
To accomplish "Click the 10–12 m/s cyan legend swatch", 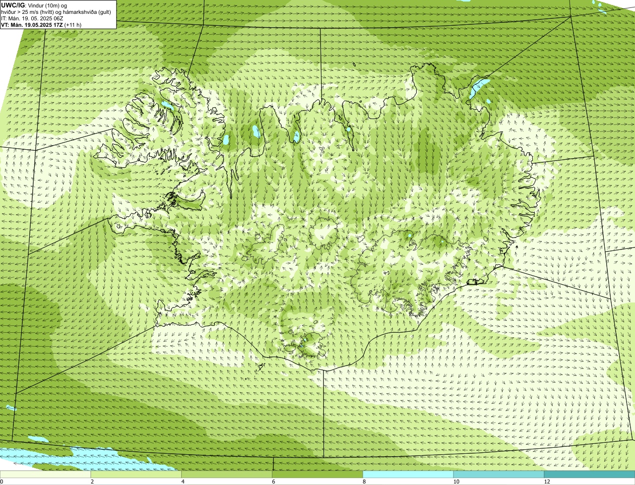I will click(x=499, y=474).
